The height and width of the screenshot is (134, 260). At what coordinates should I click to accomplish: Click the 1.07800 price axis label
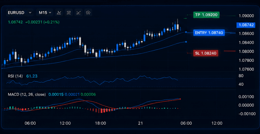246,60
